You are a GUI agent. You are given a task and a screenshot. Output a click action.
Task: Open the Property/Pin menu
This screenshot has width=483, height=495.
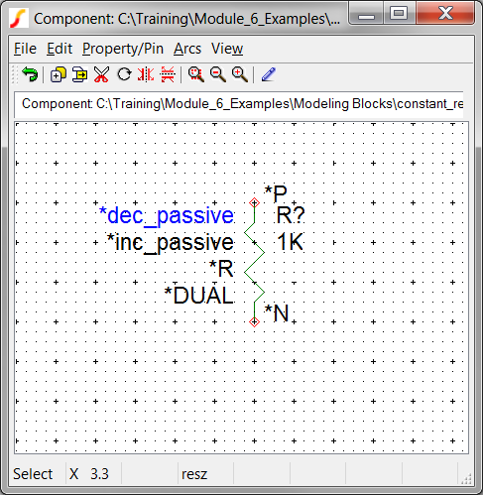123,49
